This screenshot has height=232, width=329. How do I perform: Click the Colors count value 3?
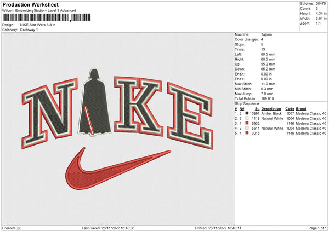click(317, 9)
